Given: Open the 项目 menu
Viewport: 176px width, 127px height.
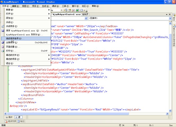Looking at the screenshot, I should coord(36,6).
